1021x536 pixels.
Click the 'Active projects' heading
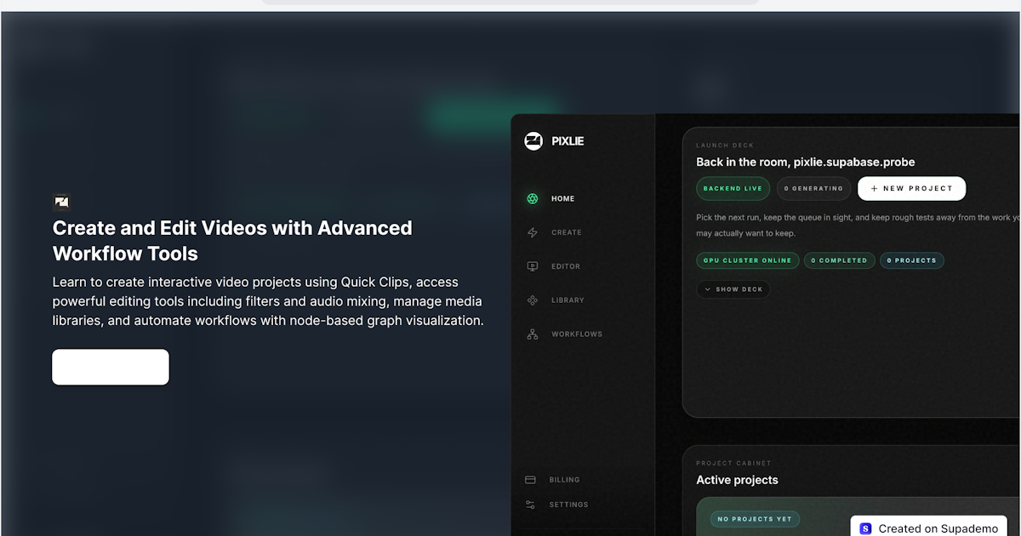737,480
